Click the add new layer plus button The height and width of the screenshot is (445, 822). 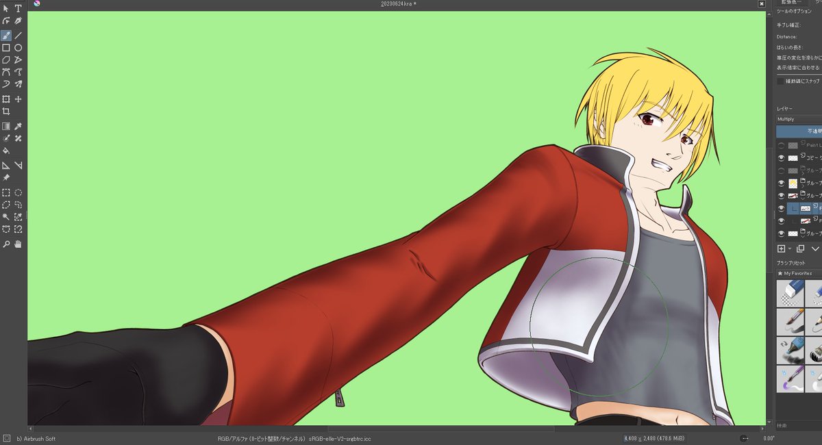[782, 249]
